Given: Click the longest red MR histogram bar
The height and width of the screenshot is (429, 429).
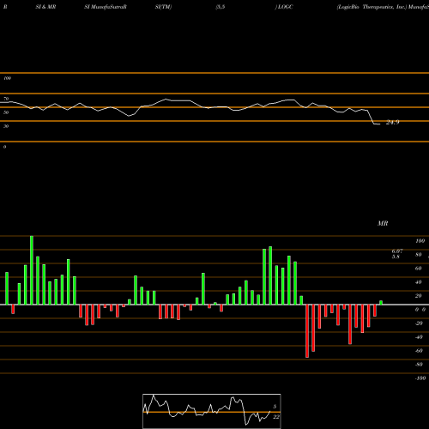Looking at the screenshot, I should pos(307,331).
